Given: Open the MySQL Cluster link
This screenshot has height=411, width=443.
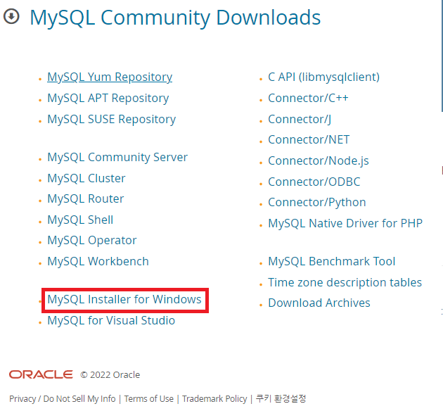Looking at the screenshot, I should 86,178.
